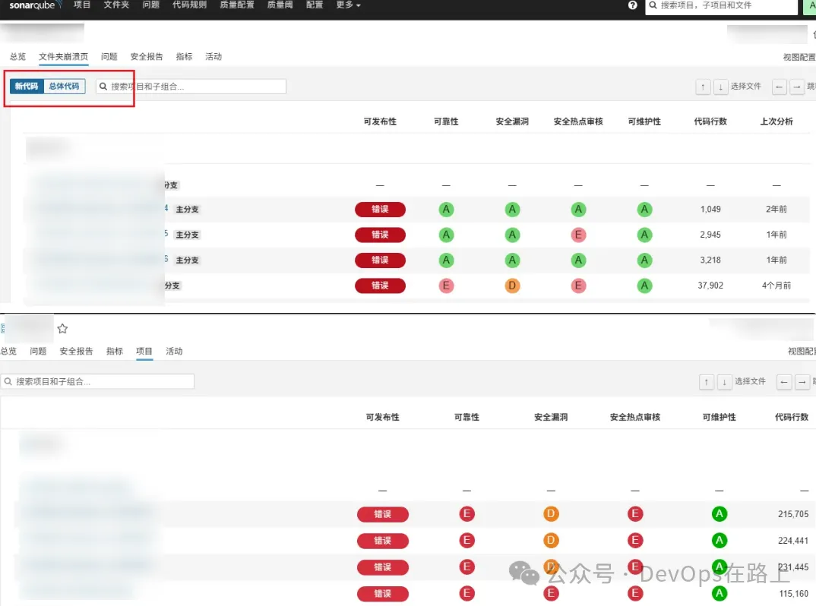Click the upper 搜索项目和子组合 search field
Screen dimensions: 816x606
coord(191,87)
